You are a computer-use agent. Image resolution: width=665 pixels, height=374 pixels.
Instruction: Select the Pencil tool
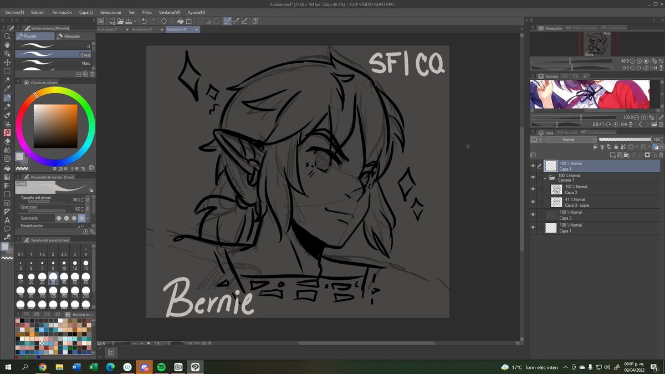7,106
